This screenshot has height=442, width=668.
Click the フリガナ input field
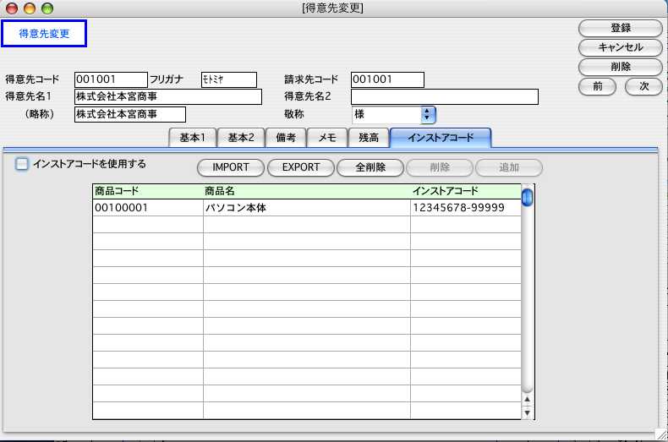tap(228, 79)
